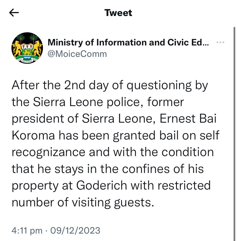
Task: Open the three-dot more options menu
Action: (x=220, y=43)
